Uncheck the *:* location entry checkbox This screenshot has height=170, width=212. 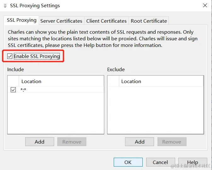tap(13, 90)
